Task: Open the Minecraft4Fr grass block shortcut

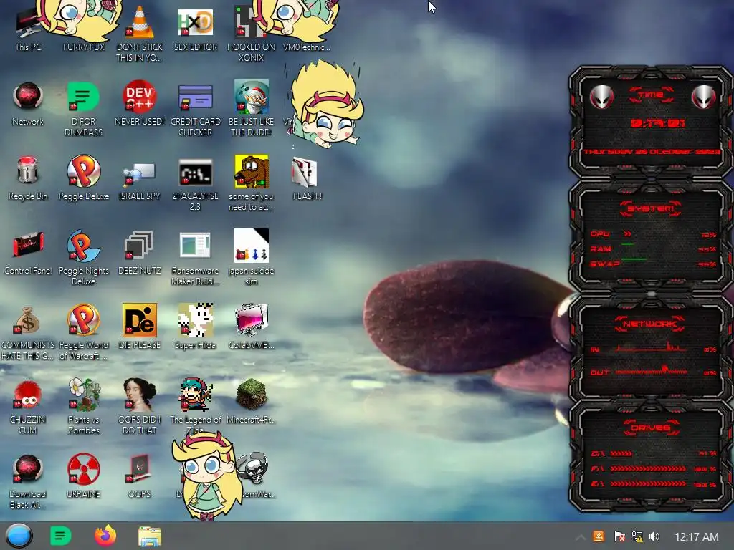Action: click(251, 400)
